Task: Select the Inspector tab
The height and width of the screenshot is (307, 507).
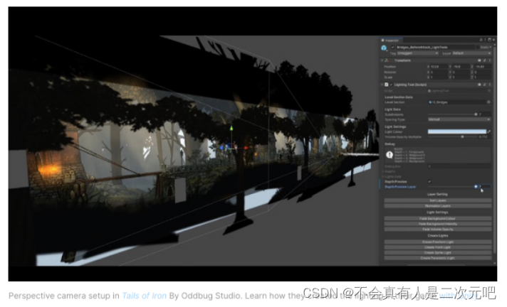Action: [x=390, y=41]
